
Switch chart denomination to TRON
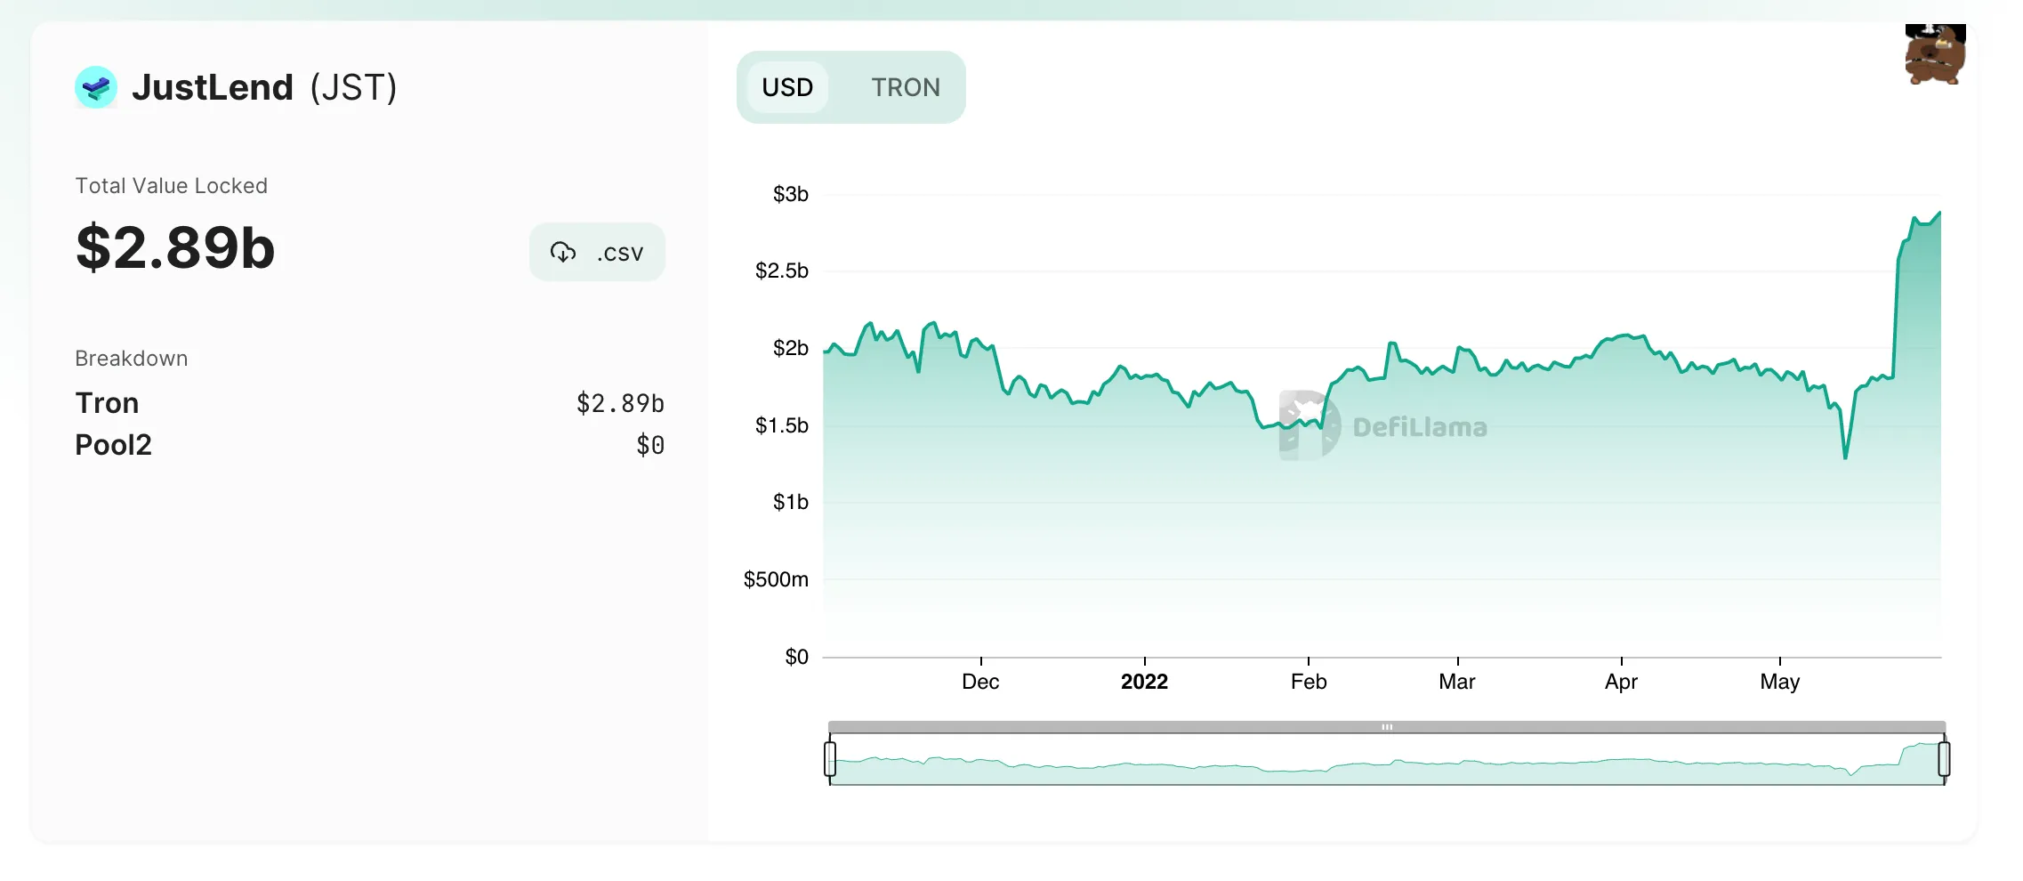click(x=905, y=87)
